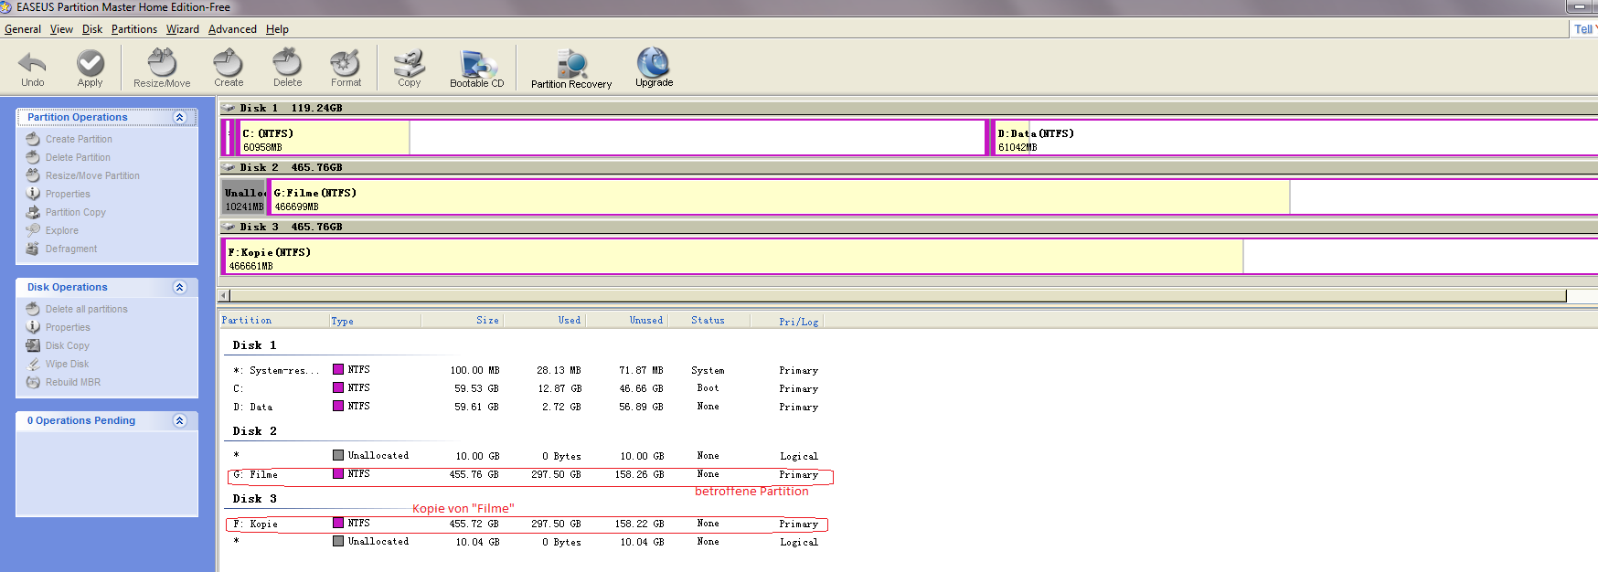Click Delete all partitions

click(x=86, y=309)
